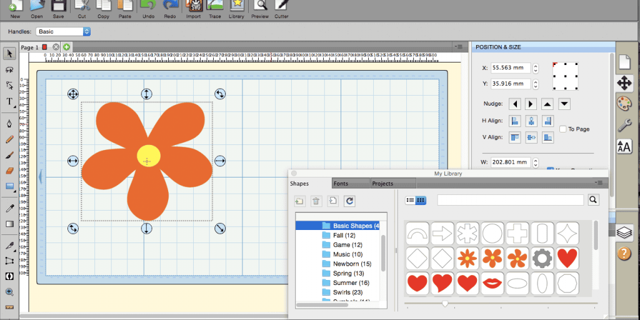640x320 pixels.
Task: Adjust the library thumbnail size slider
Action: [445, 304]
